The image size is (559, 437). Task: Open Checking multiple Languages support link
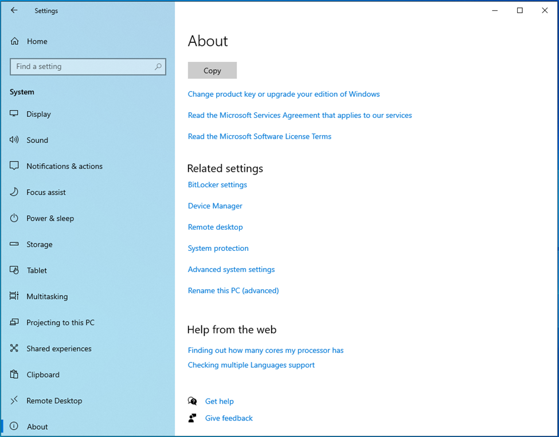coord(251,365)
